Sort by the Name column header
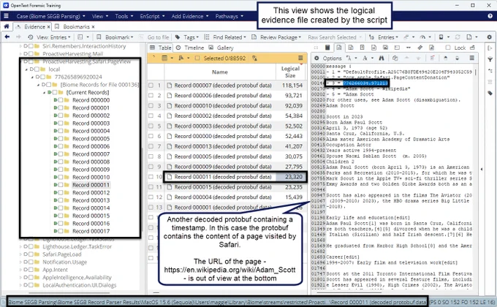 [220, 72]
